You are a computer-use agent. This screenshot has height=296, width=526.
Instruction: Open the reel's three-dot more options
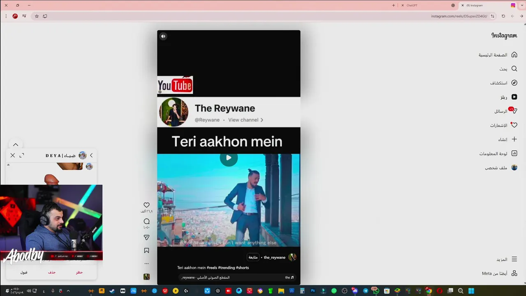(147, 264)
